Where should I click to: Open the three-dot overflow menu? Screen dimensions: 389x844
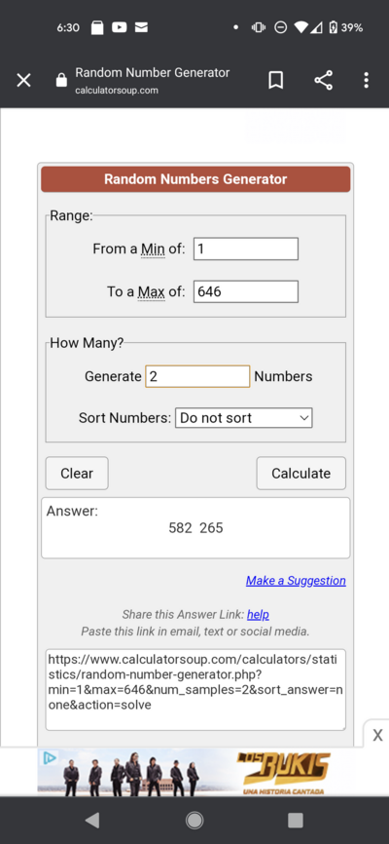coord(366,81)
